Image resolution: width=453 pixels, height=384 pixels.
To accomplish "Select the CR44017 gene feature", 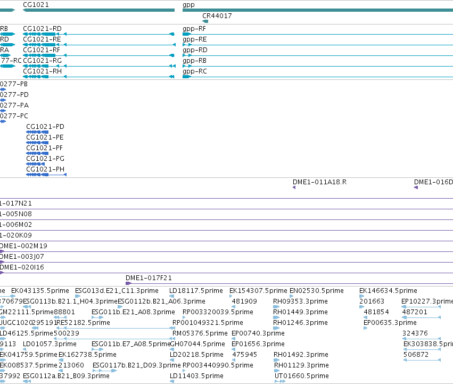I will coord(205,21).
